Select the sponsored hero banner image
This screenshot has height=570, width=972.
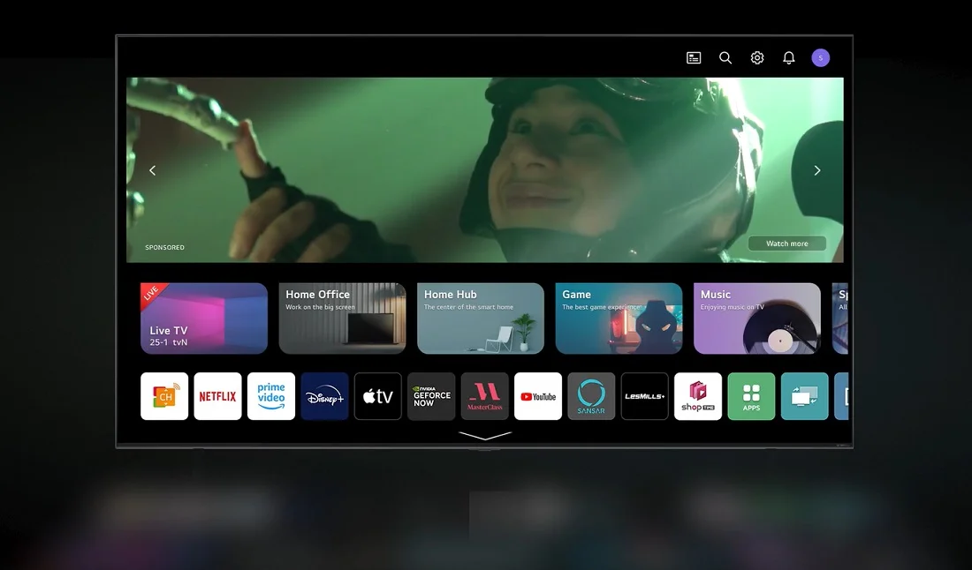pos(485,169)
